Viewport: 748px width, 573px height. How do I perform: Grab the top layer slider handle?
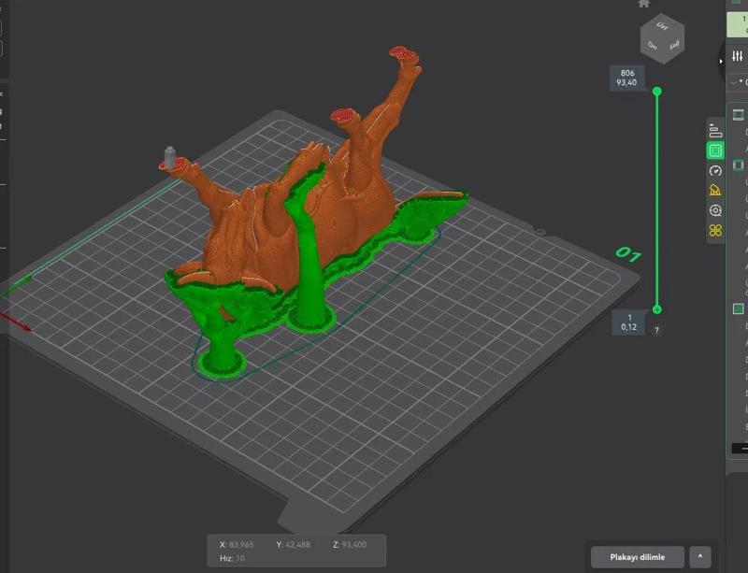pyautogui.click(x=657, y=91)
